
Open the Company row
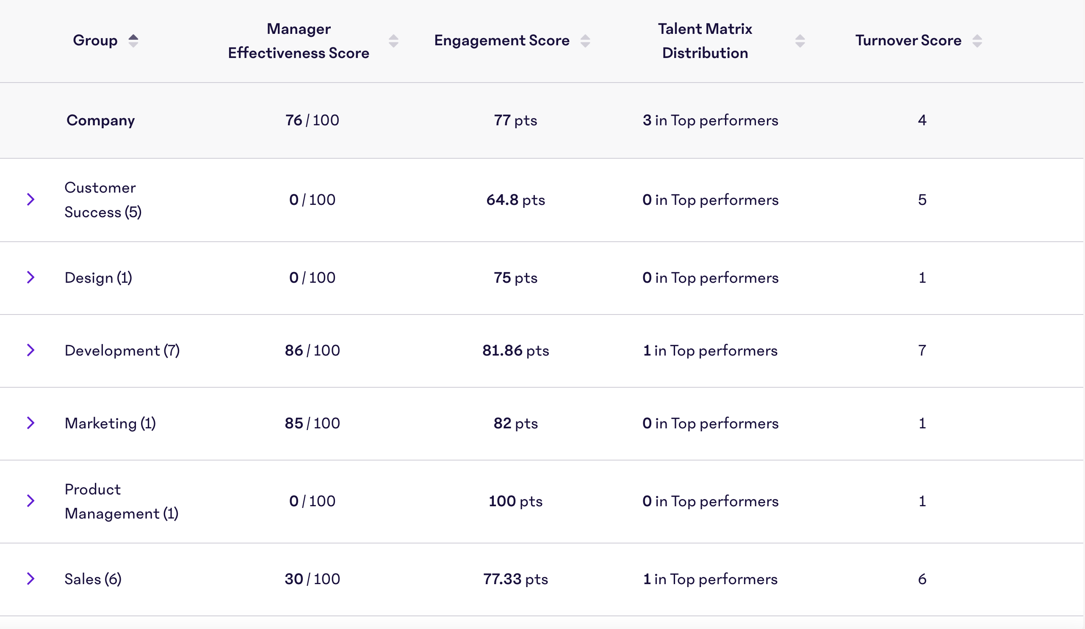pos(100,121)
